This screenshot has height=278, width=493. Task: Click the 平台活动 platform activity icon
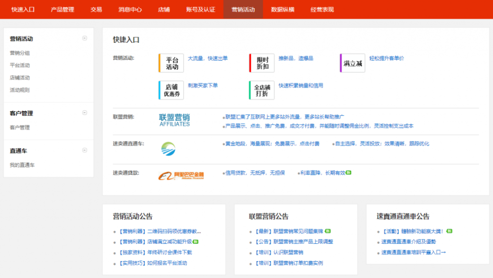[171, 63]
